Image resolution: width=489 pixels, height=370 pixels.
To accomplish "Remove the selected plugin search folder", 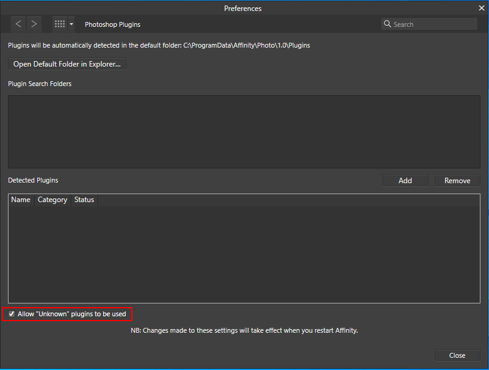I will (x=457, y=181).
